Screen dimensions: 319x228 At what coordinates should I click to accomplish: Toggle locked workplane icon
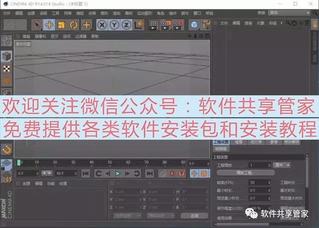(6, 165)
